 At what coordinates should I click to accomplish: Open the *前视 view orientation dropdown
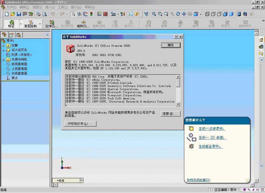click(x=82, y=180)
